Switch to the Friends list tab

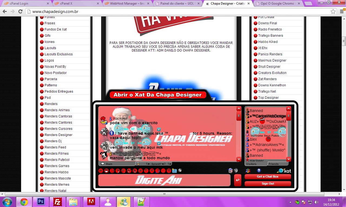click(x=278, y=164)
